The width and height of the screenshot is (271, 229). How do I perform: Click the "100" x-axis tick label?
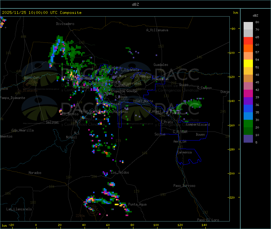point(156,225)
